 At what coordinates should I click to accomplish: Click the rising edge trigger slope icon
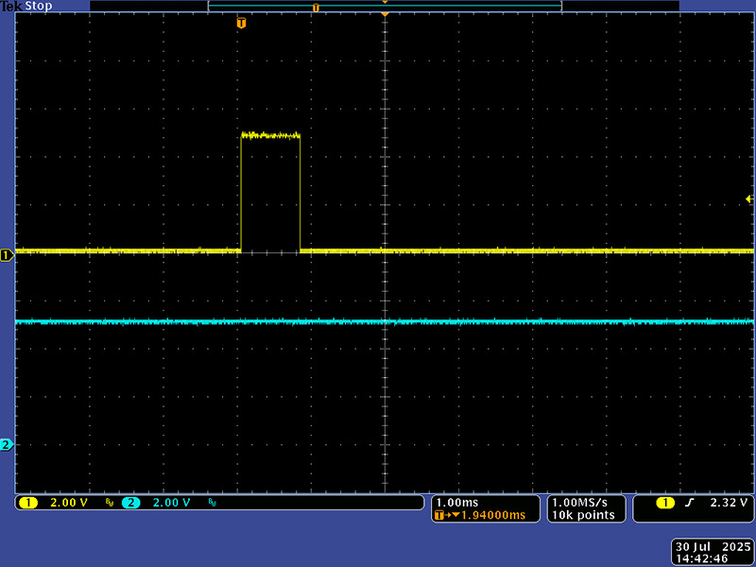[x=689, y=503]
